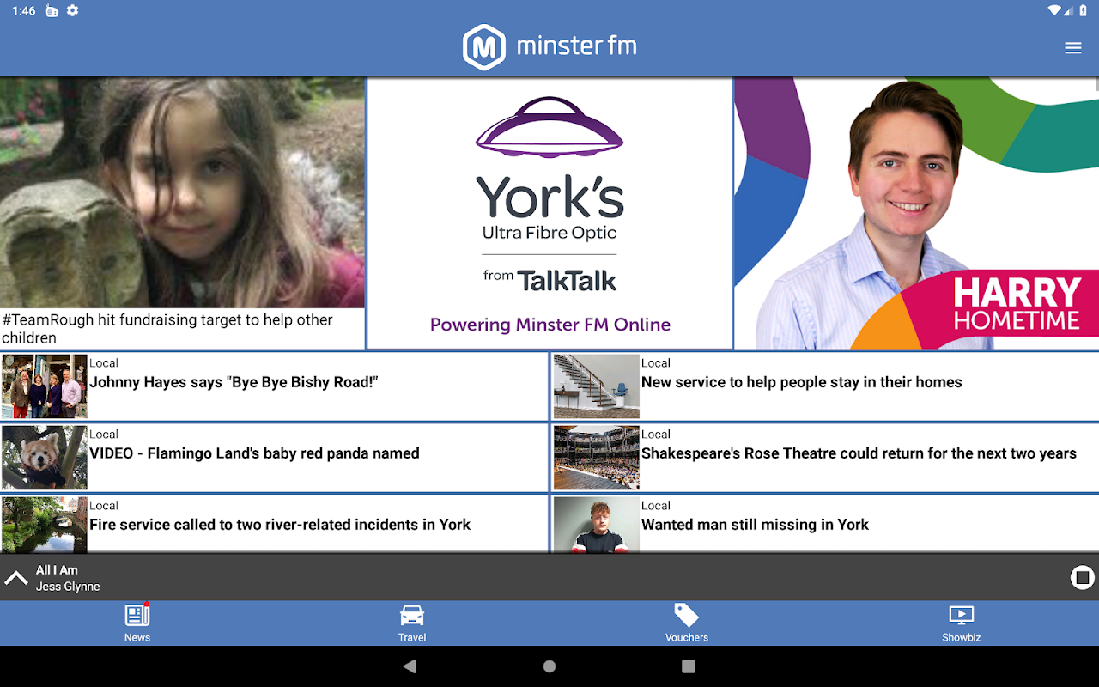This screenshot has width=1099, height=687.
Task: Tap the Android home button
Action: [x=549, y=666]
